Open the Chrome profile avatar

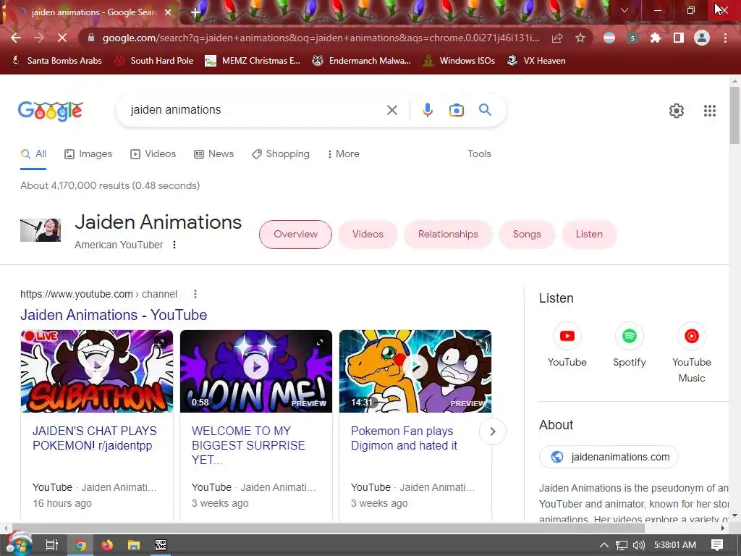(x=702, y=38)
